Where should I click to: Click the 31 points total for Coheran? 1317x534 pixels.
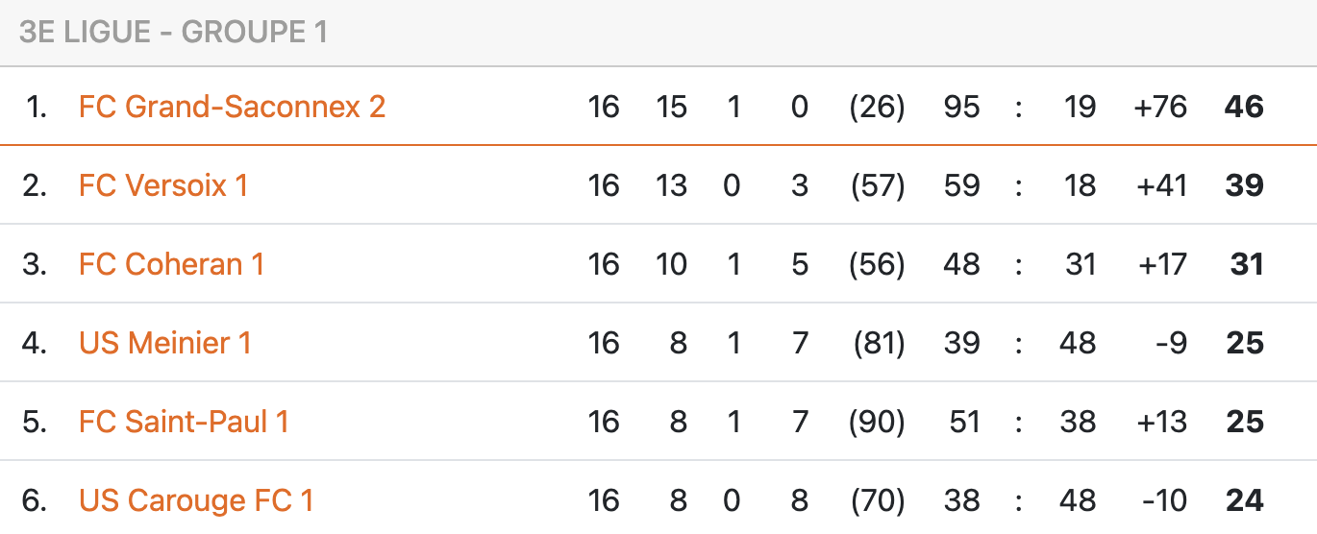(1247, 264)
